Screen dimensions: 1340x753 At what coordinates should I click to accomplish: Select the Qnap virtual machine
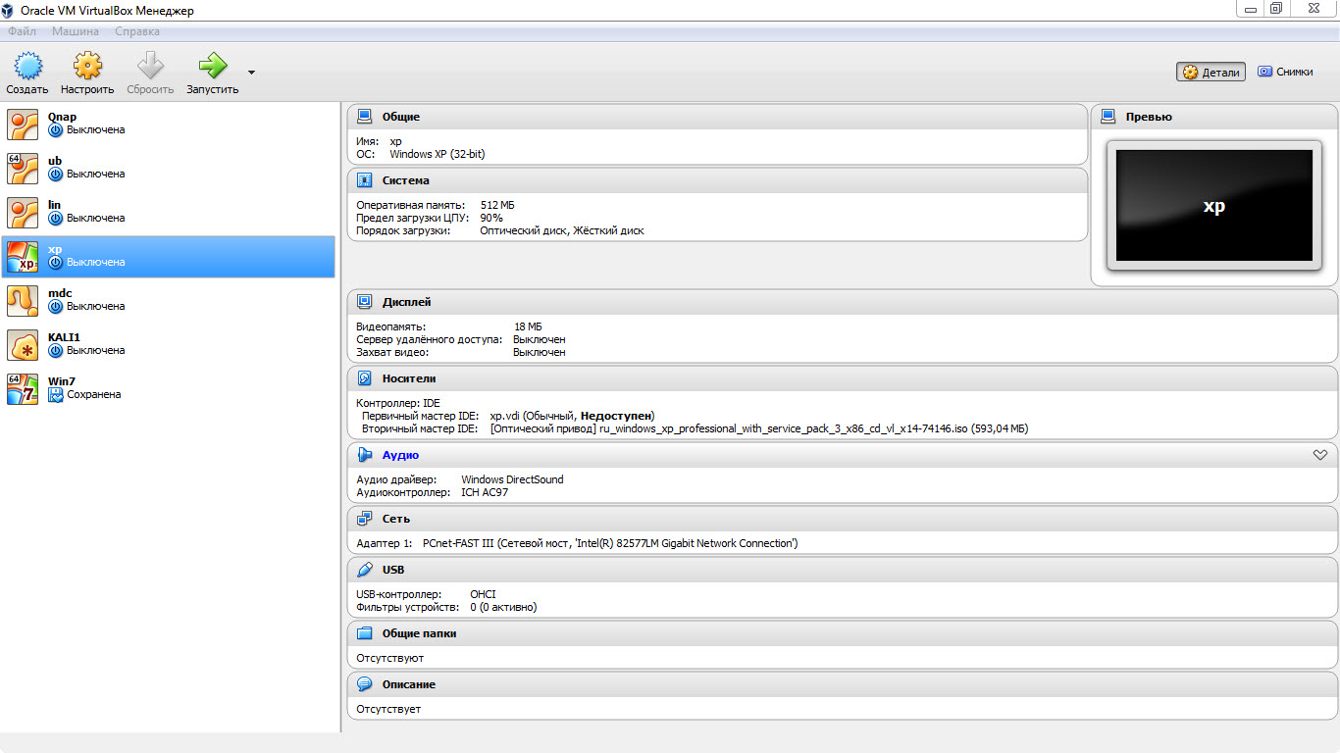[x=169, y=125]
